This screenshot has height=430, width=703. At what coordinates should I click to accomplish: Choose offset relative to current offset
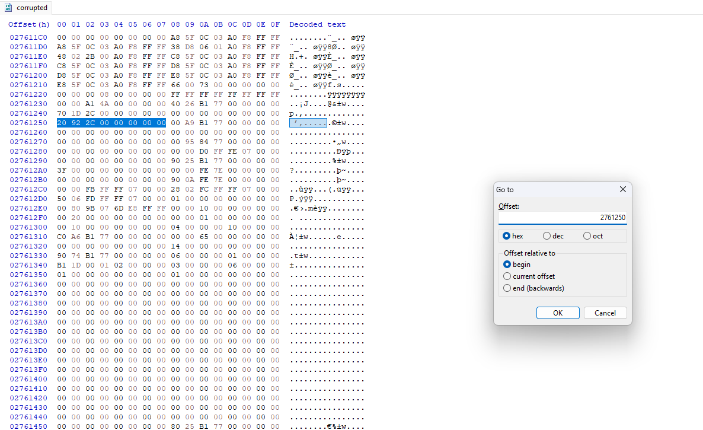[x=507, y=276]
